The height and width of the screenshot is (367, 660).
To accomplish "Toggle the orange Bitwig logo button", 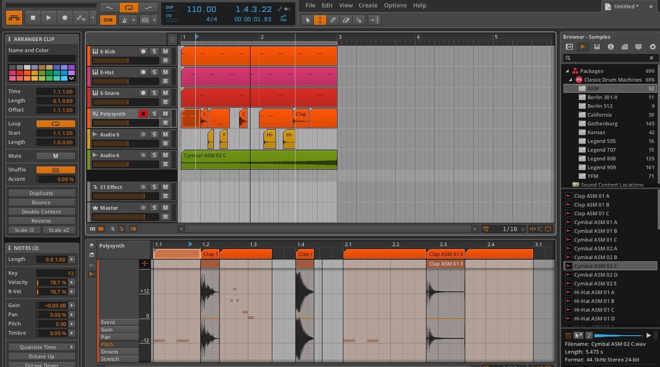I will tap(14, 18).
